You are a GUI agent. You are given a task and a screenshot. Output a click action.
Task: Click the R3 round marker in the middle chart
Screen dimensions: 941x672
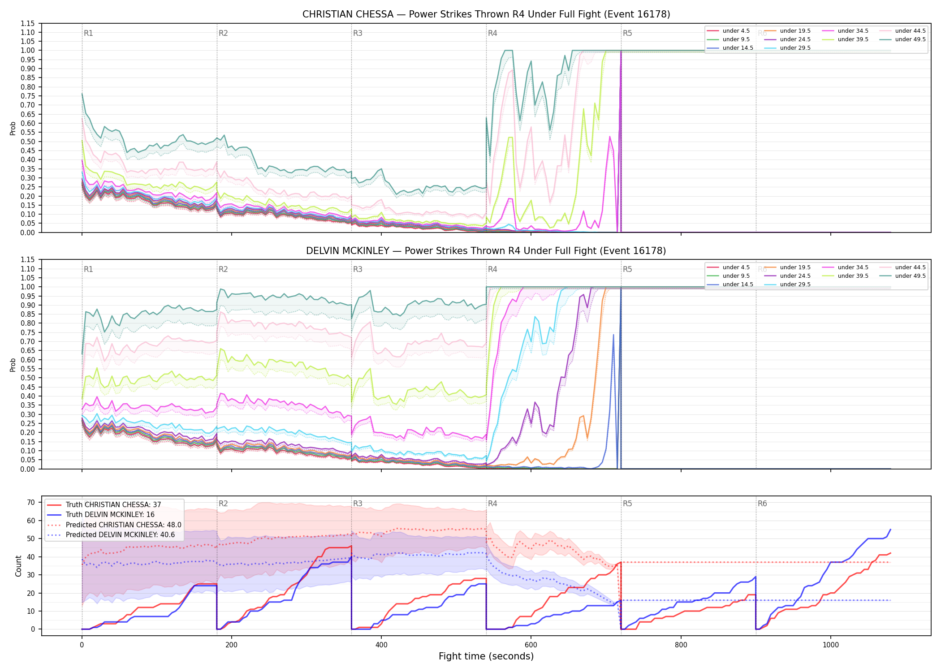point(358,270)
